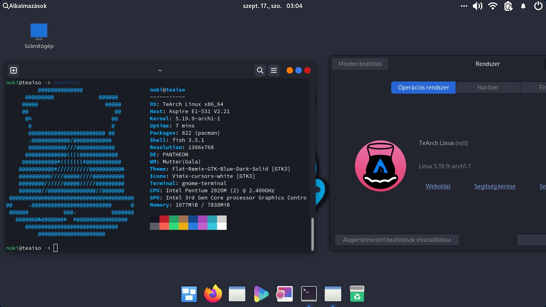The image size is (546, 307).
Task: Click the 'Kernel: 5.19.9-arch1-1' terminal line
Action: point(185,118)
